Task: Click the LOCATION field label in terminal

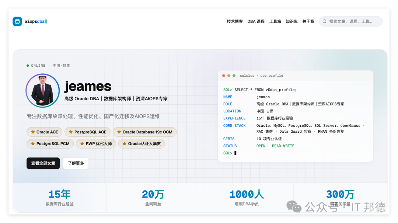Action: pyautogui.click(x=232, y=111)
